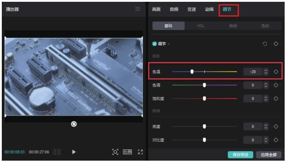The width and height of the screenshot is (286, 162).
Task: Click the 保存预设 button
Action: click(x=240, y=155)
